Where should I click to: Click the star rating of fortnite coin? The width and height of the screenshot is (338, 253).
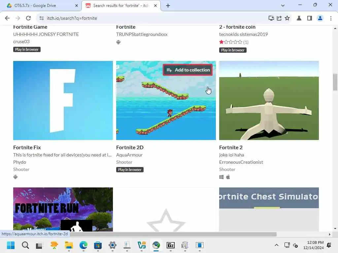pos(231,42)
